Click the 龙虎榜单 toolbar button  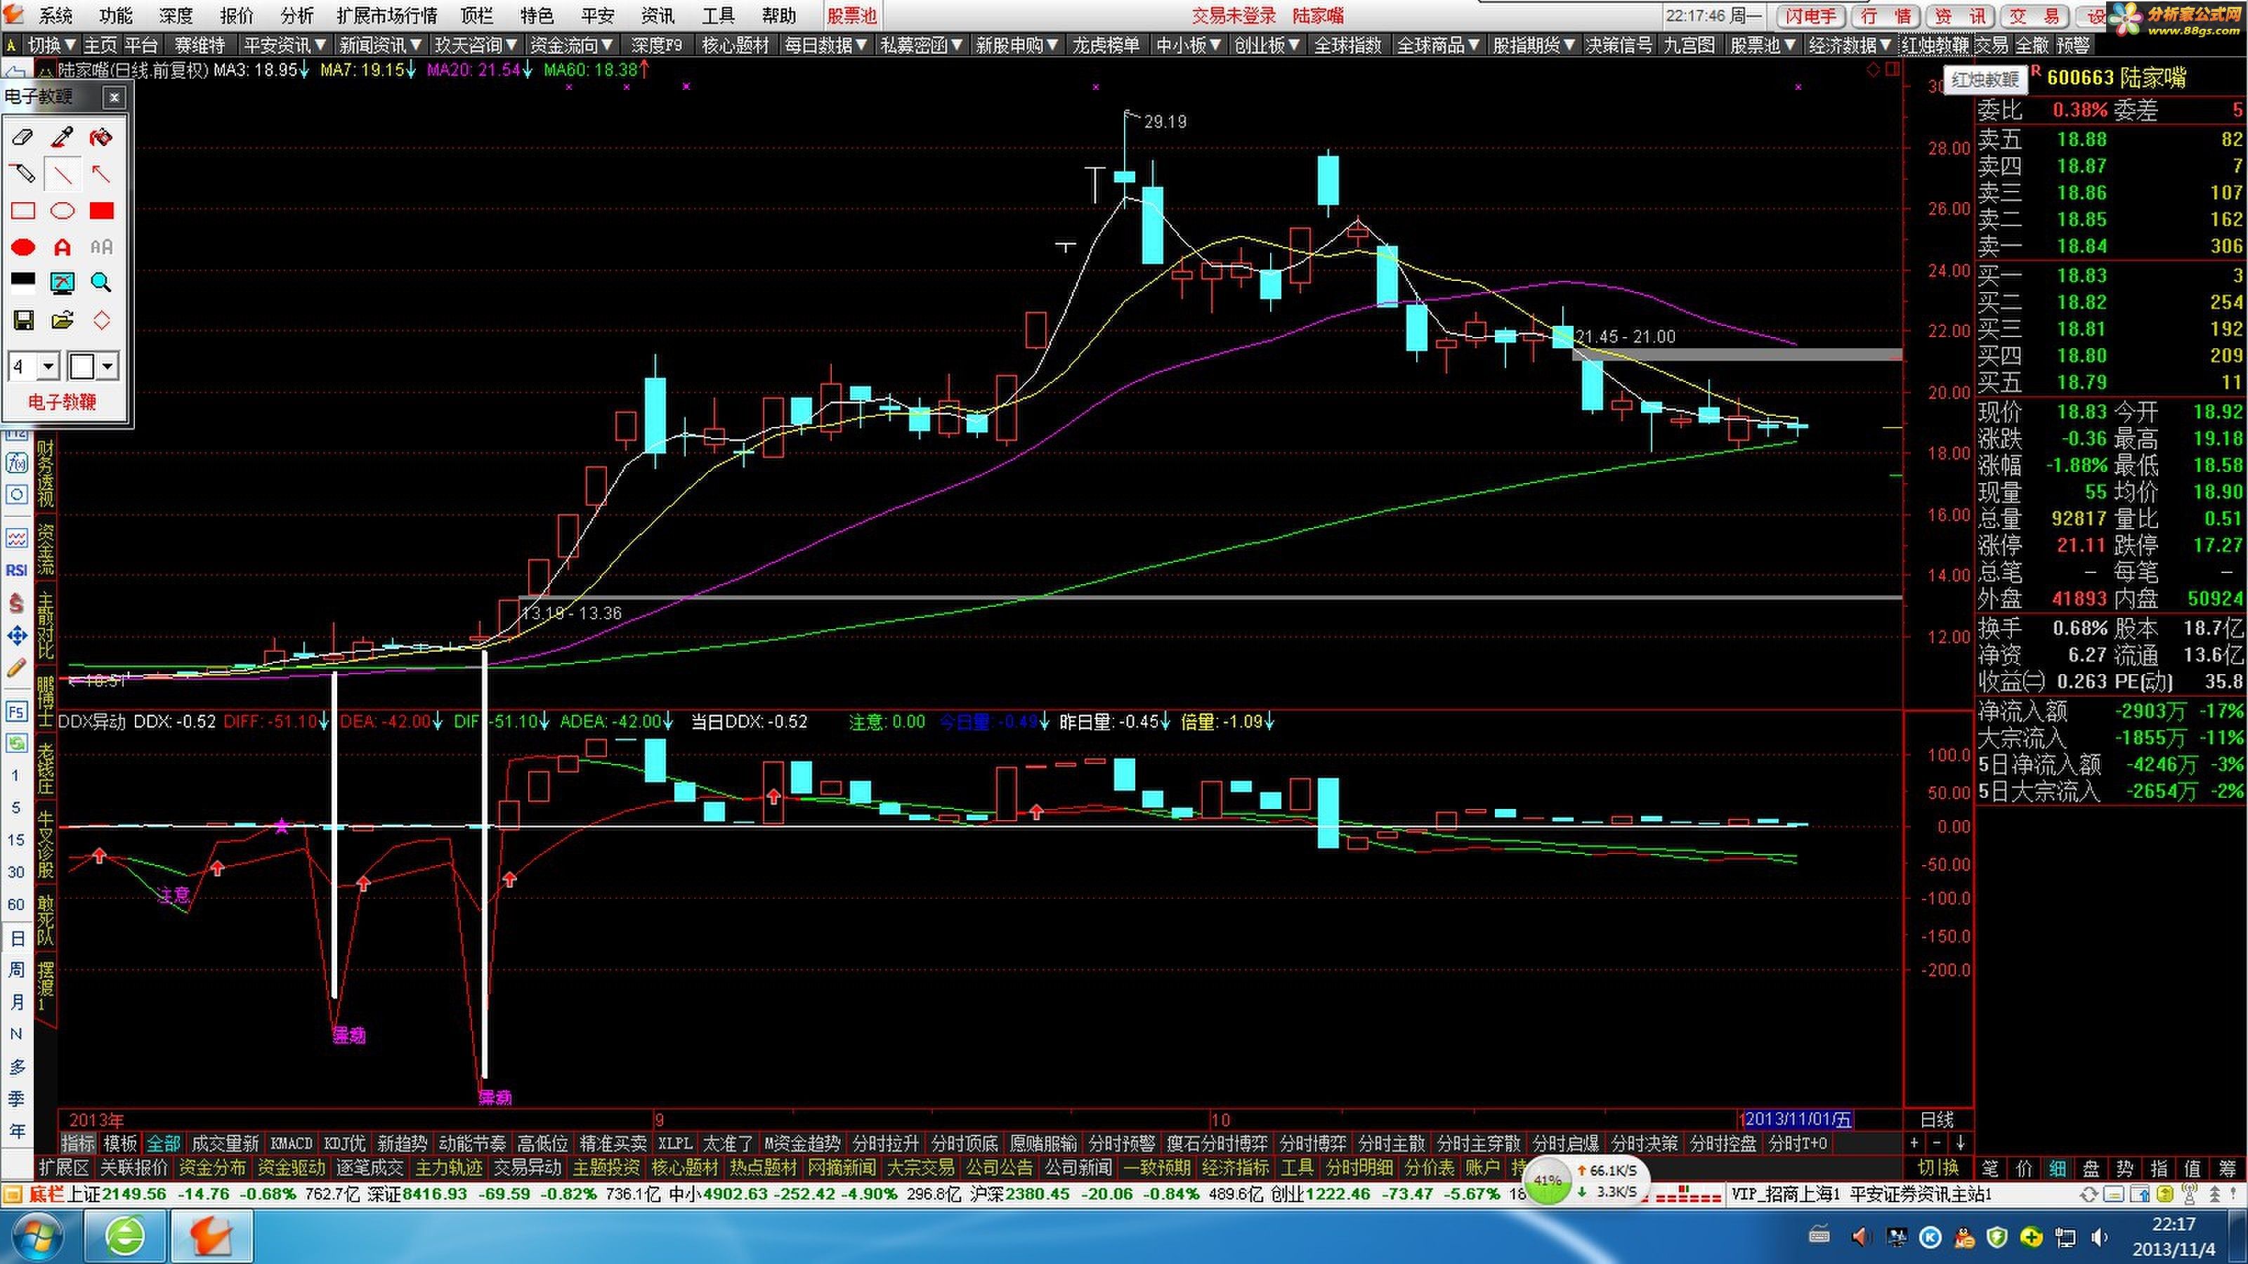coord(1105,46)
